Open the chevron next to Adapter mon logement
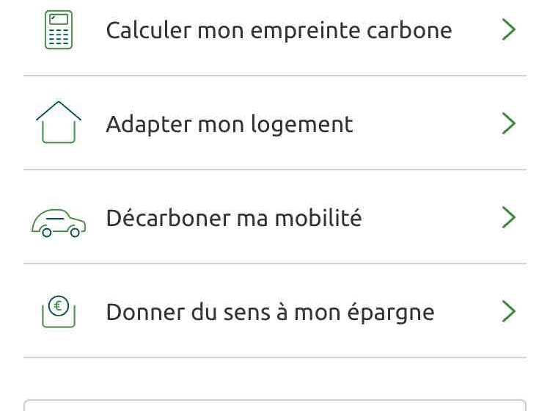Screen dimensions: 550x411 (x=508, y=124)
